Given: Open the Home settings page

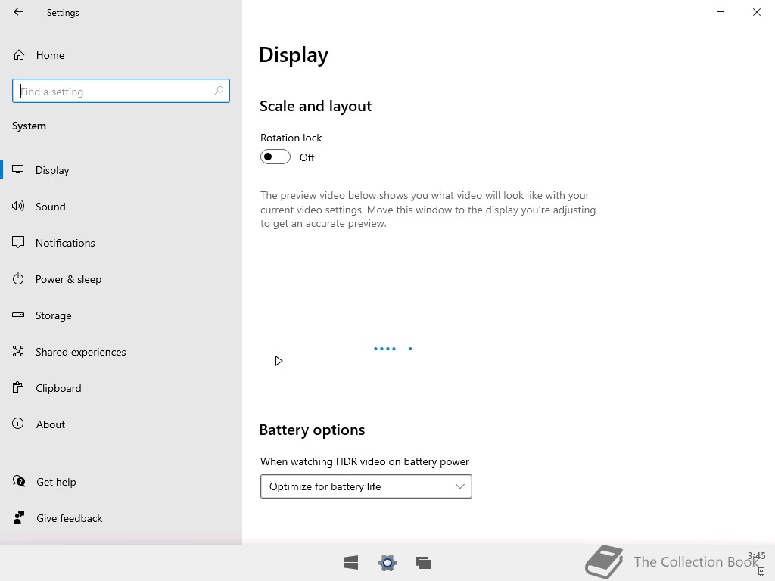Looking at the screenshot, I should tap(121, 55).
